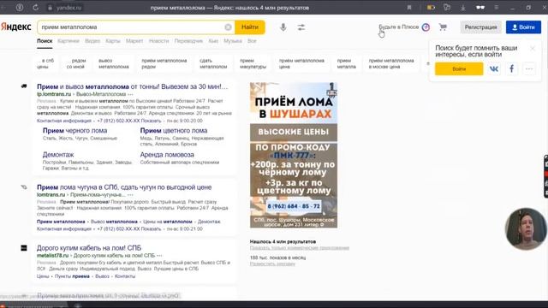Open ellipsis menu beside metalist78.ru
This screenshot has height=308, width=548.
tap(159, 256)
